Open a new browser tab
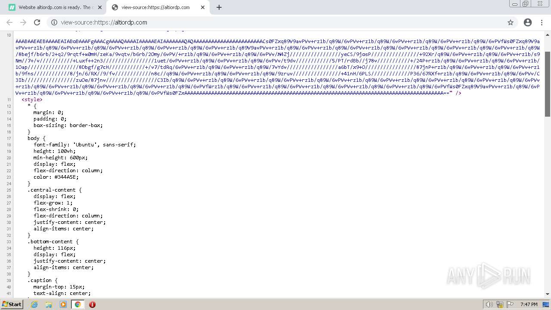The width and height of the screenshot is (551, 310). pos(219,7)
